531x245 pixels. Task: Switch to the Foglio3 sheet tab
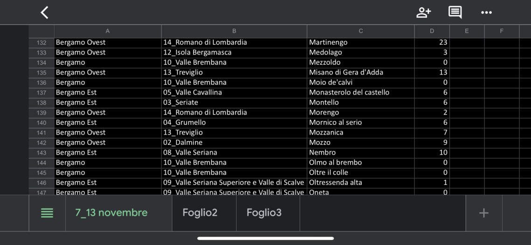264,213
